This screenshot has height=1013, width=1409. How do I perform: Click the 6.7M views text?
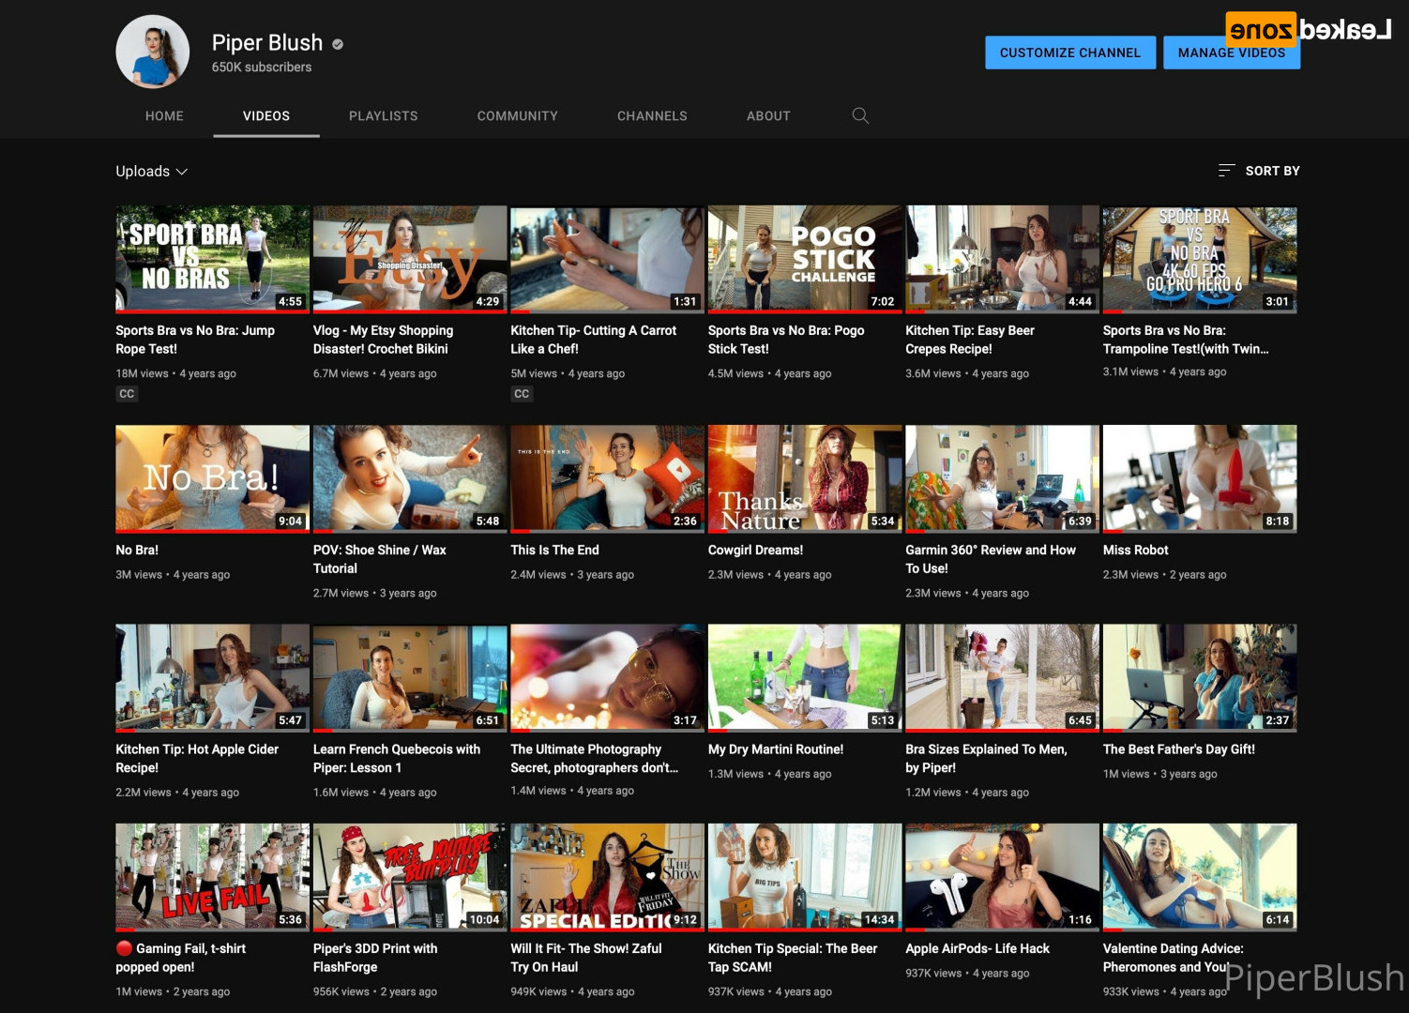[x=341, y=373]
